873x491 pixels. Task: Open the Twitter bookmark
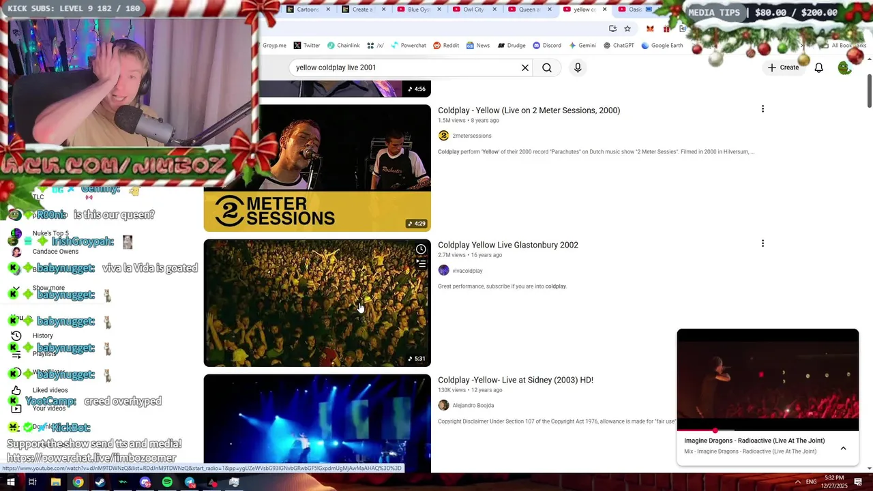click(307, 46)
